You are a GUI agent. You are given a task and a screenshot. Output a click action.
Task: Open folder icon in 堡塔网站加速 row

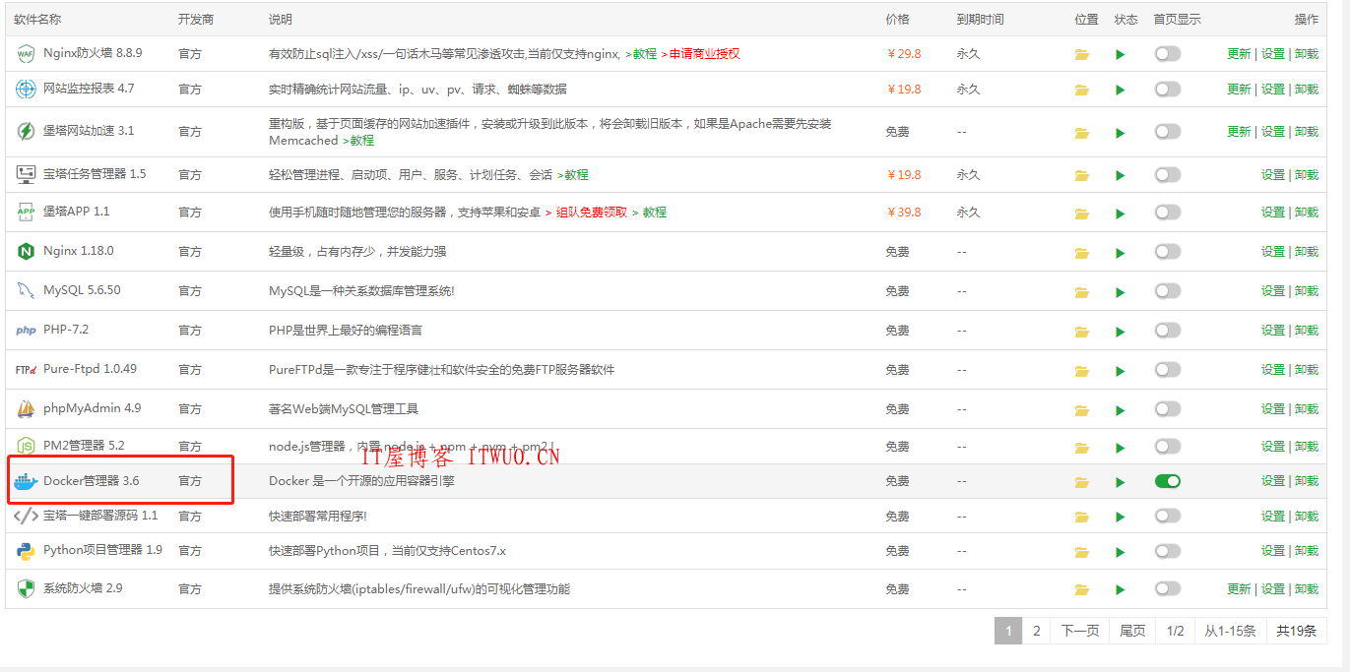1082,133
